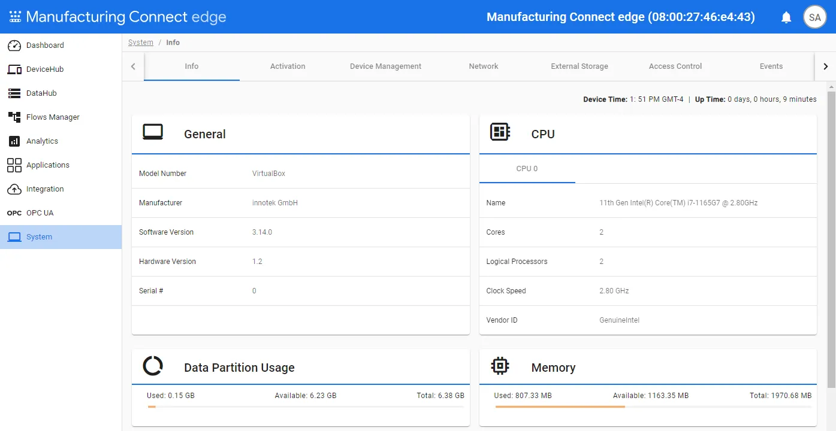Click the System breadcrumb link
This screenshot has width=836, height=431.
141,43
